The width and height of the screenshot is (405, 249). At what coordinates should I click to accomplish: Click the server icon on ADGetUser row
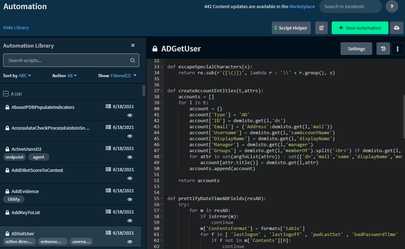coord(108,233)
